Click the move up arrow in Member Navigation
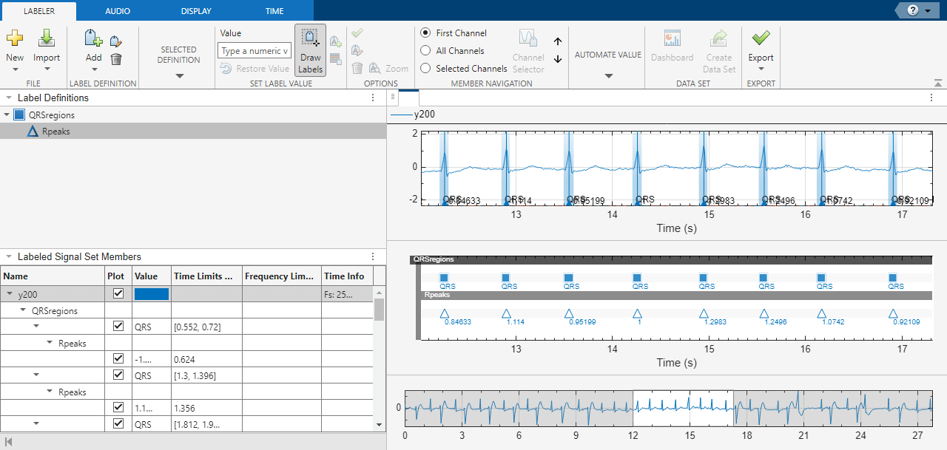947x450 pixels. 558,42
